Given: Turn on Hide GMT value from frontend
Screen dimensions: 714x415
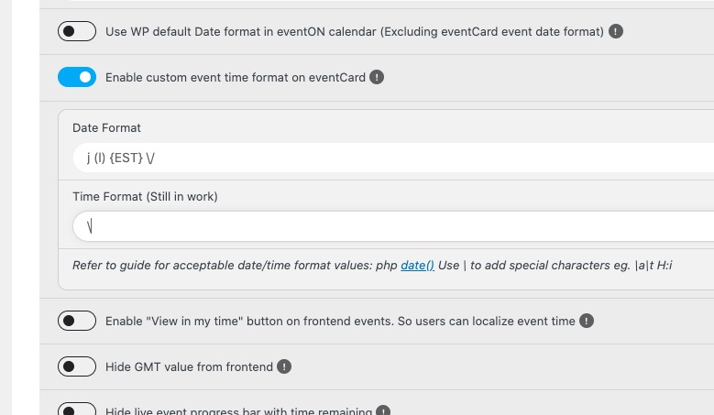Looking at the screenshot, I should (77, 366).
